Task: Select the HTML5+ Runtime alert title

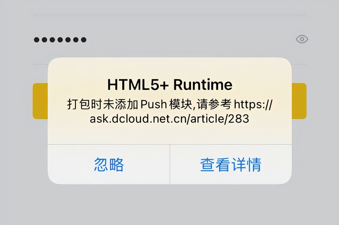Action: [170, 84]
